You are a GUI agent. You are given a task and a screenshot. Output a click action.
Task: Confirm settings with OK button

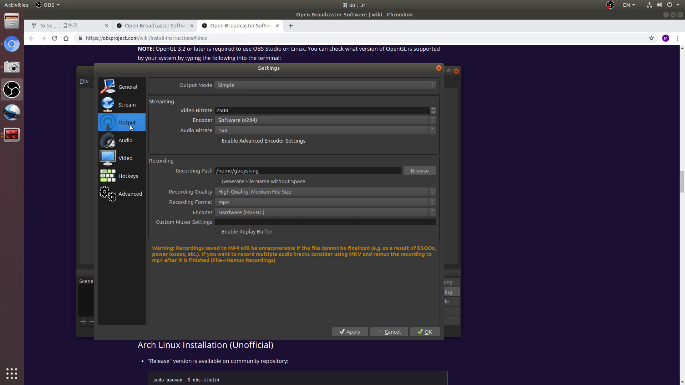click(x=425, y=332)
